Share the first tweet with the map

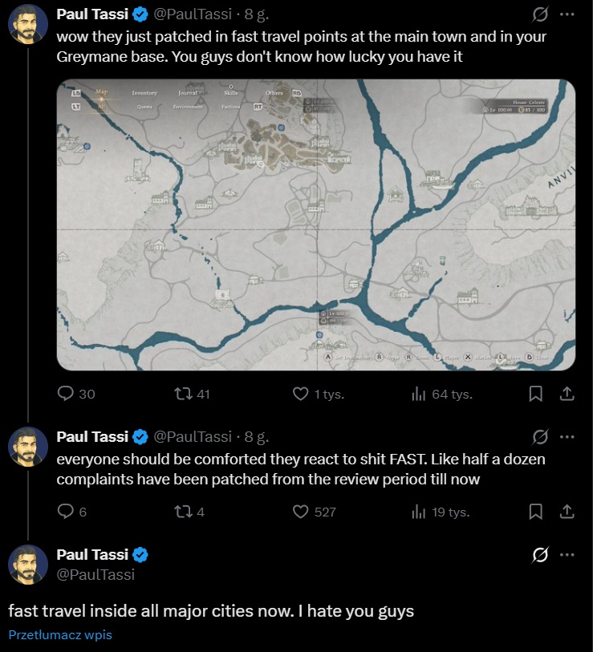(x=567, y=394)
